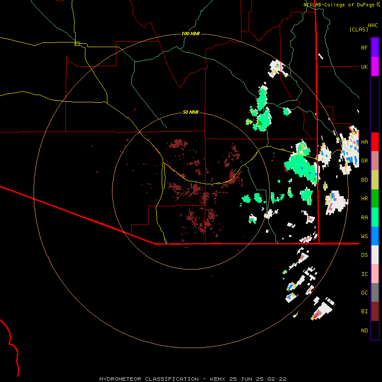This screenshot has height=382, width=382.
Task: Click the RA legend label text
Action: tap(364, 218)
